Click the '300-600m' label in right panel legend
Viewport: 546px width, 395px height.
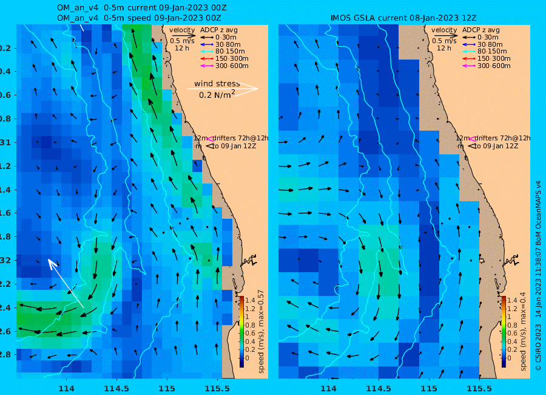pos(494,66)
